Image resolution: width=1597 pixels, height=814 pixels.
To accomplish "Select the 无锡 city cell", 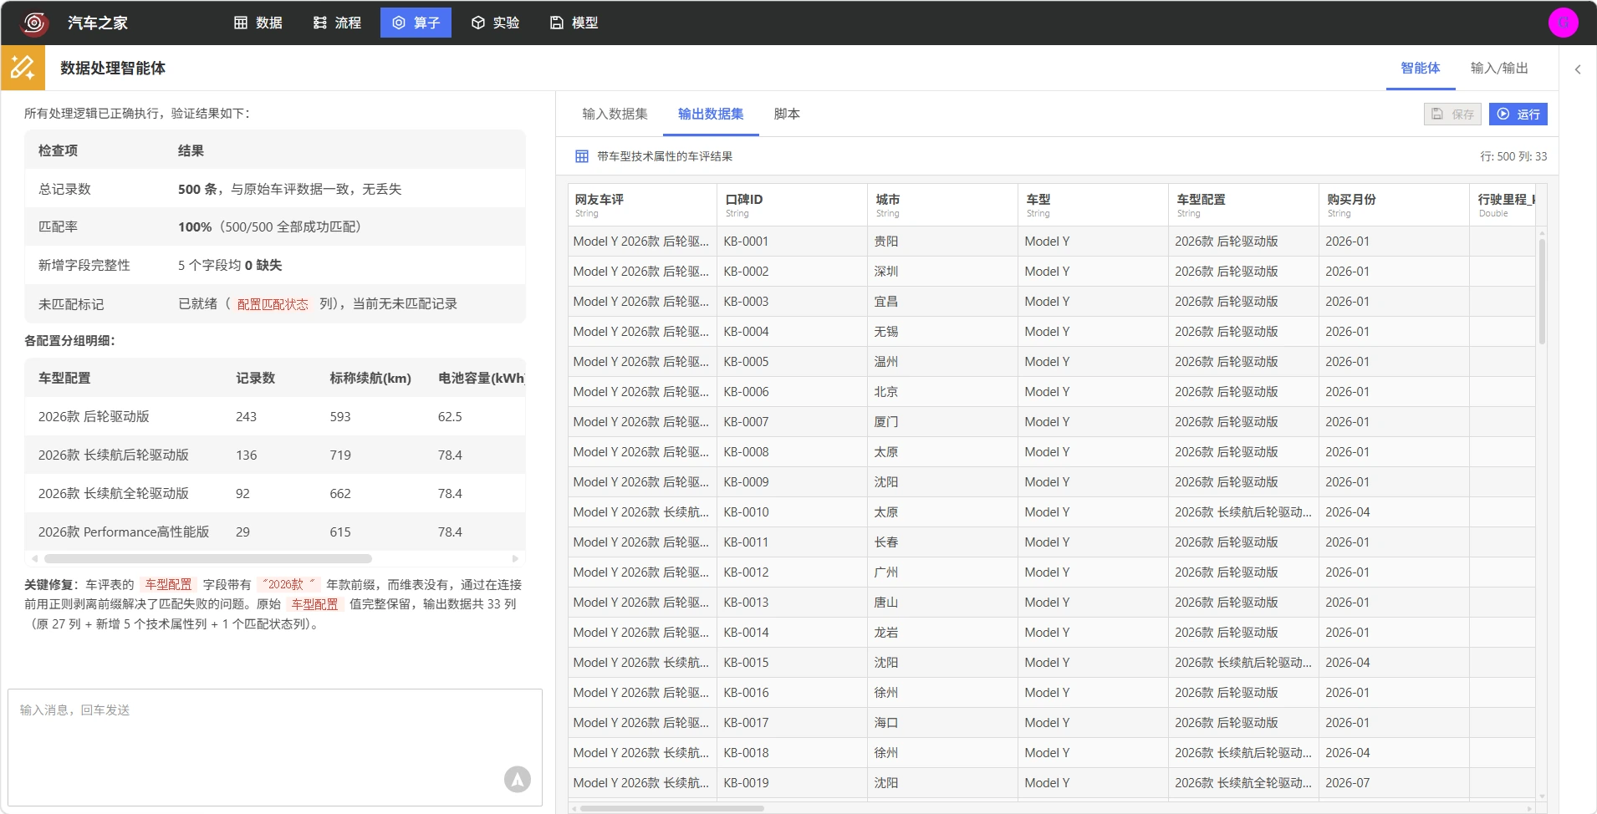I will pyautogui.click(x=942, y=332).
